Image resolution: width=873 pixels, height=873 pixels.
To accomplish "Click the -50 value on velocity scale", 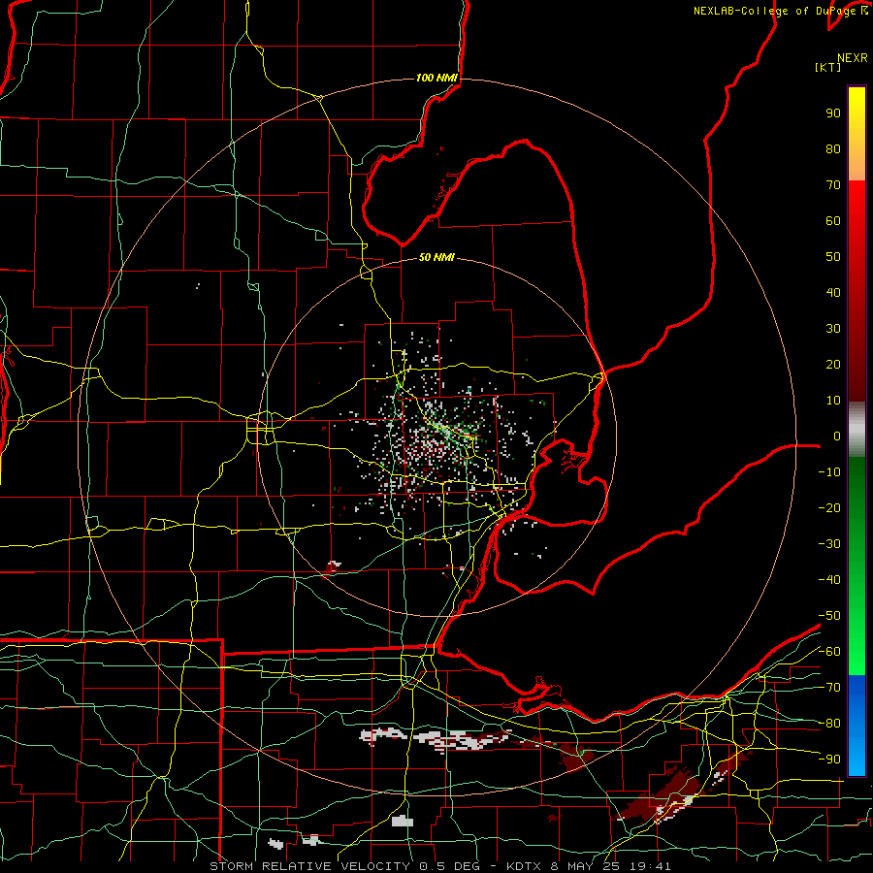I will point(829,616).
